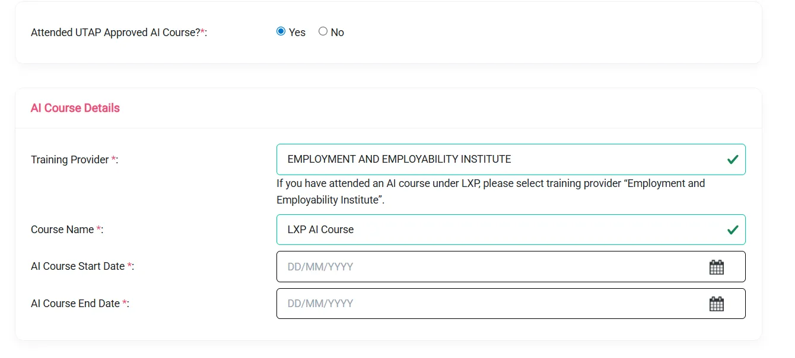
Task: Select the Yes radio button
Action: point(281,31)
